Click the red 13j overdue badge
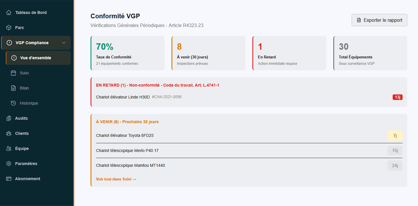The height and width of the screenshot is (206, 418). pyautogui.click(x=398, y=97)
